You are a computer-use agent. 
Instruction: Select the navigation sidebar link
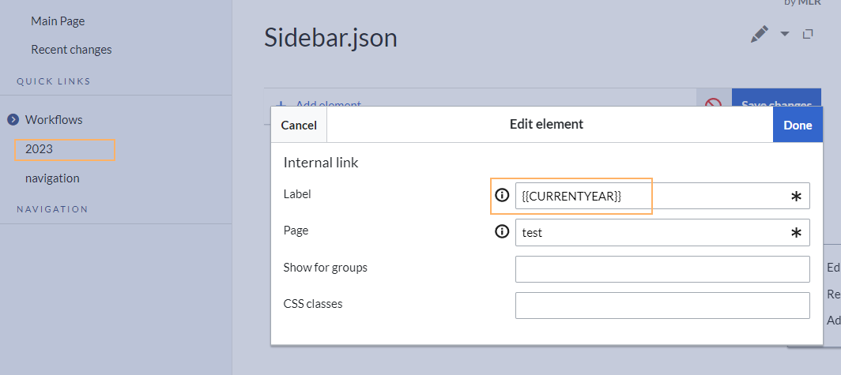(52, 178)
